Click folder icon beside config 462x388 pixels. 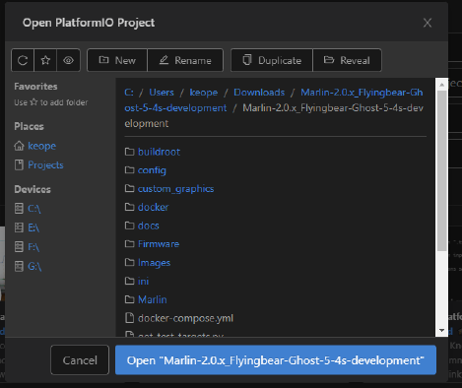[130, 170]
